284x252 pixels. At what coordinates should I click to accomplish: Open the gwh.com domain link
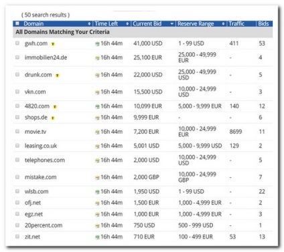(36, 43)
